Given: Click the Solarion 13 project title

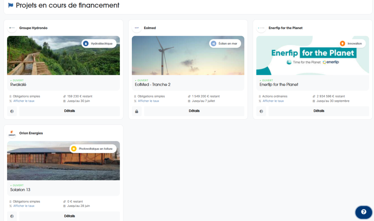Looking at the screenshot, I should pyautogui.click(x=20, y=190).
